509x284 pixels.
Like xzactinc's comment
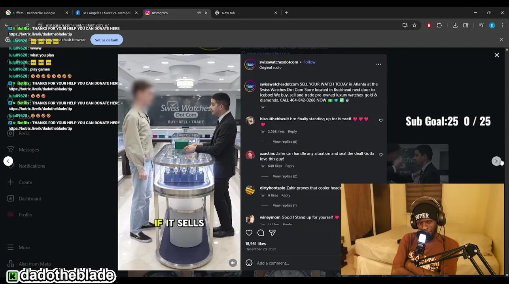(381, 155)
